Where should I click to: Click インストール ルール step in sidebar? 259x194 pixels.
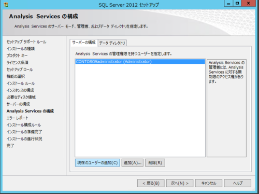point(21,84)
